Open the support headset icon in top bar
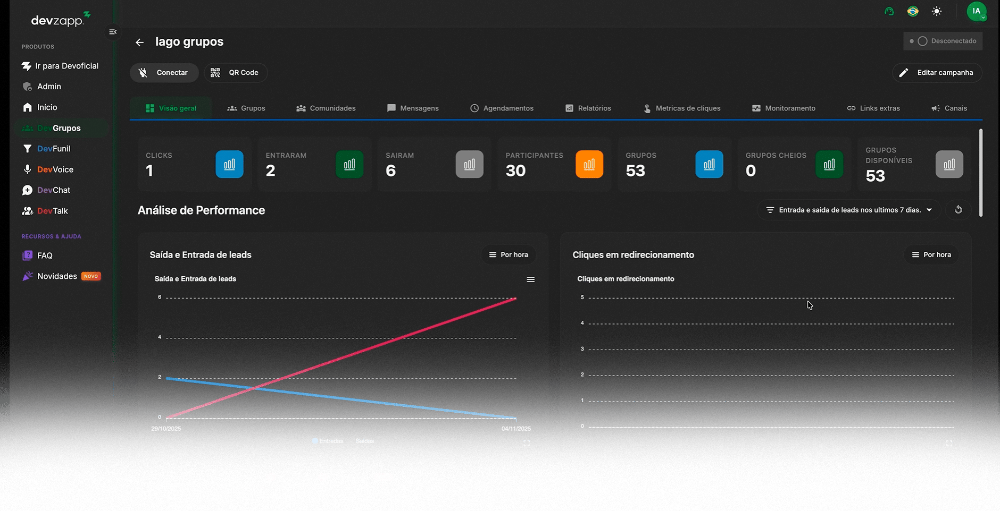 coord(889,11)
